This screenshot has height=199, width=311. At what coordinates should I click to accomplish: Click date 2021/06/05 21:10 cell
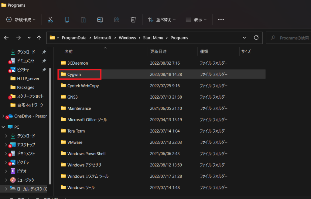point(166,108)
